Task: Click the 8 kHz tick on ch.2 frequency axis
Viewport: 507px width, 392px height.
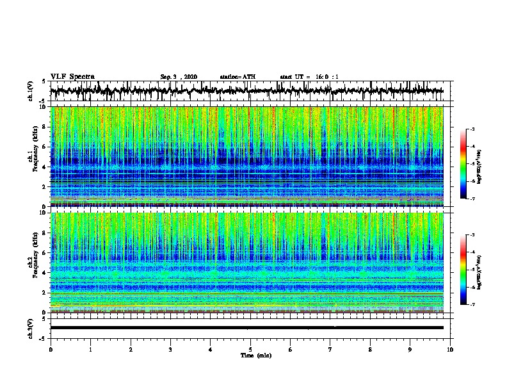Action: pos(45,233)
